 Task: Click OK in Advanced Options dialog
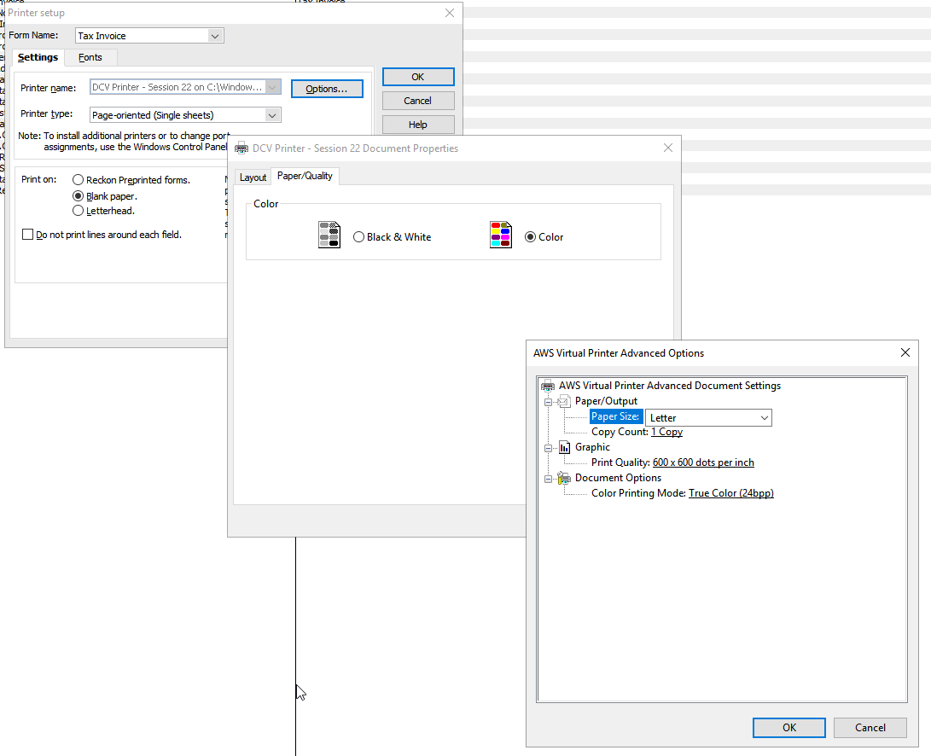tap(789, 728)
